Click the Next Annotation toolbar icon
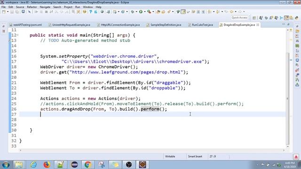 [x=209, y=12]
